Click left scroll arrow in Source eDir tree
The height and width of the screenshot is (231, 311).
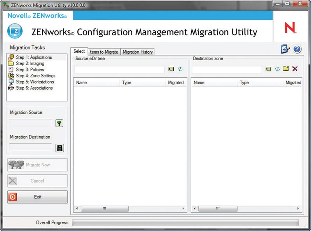coord(77,208)
